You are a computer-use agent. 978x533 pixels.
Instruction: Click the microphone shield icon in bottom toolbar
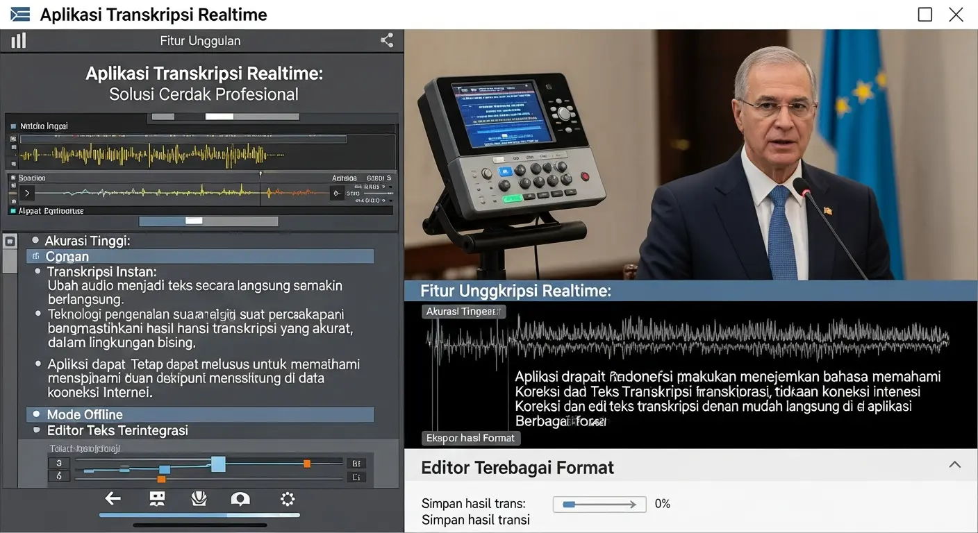(x=199, y=498)
